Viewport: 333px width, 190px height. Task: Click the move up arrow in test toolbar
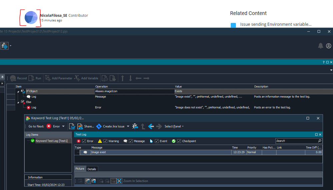pos(123,78)
